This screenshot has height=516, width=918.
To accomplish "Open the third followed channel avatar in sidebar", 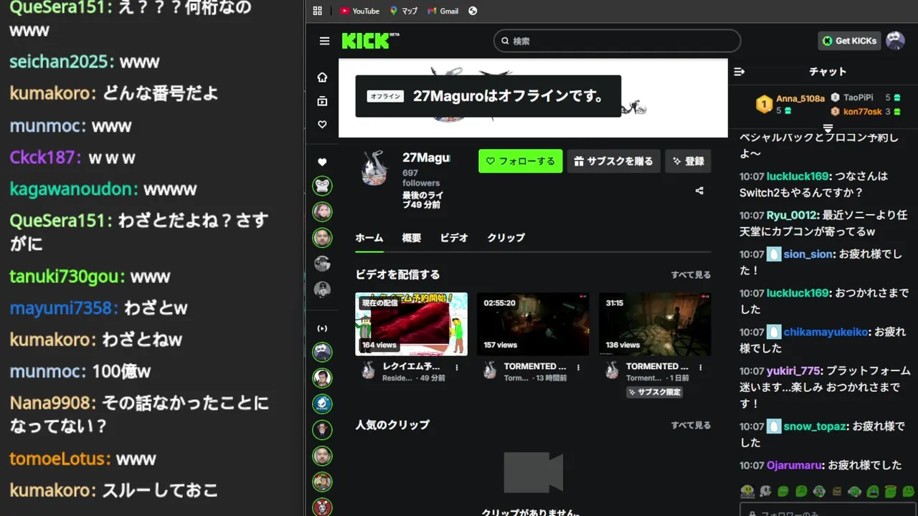I will [x=322, y=237].
